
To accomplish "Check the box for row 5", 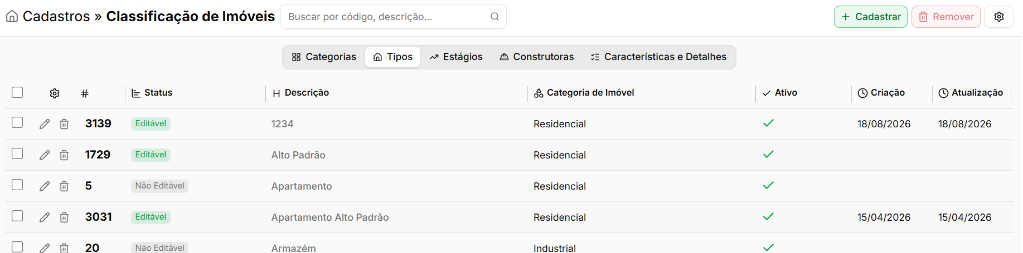I will [x=17, y=185].
